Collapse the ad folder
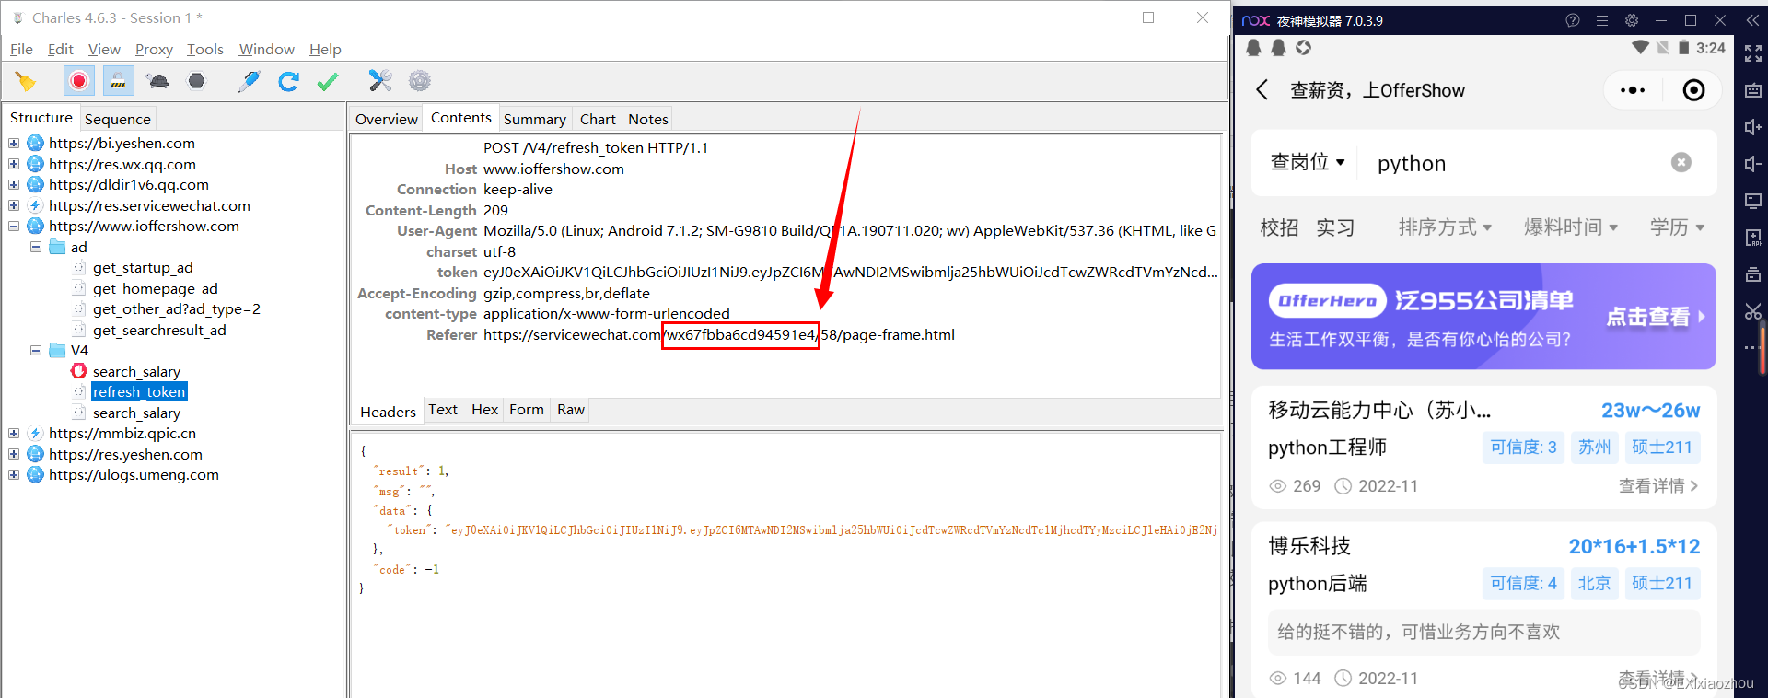Viewport: 1768px width, 698px height. coord(36,247)
